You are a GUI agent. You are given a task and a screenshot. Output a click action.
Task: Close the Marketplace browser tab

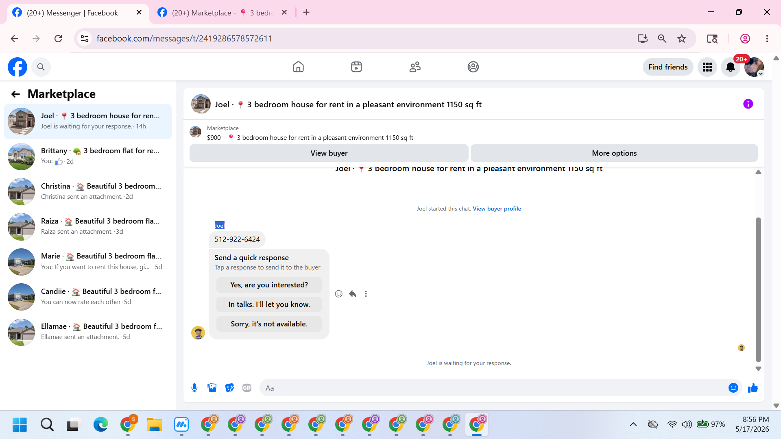[284, 13]
